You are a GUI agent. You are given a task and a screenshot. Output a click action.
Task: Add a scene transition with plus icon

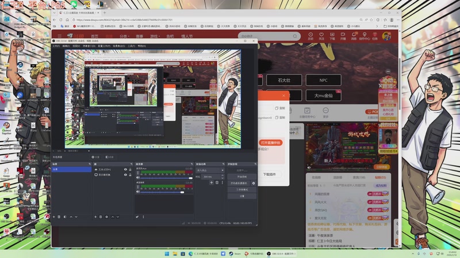pyautogui.click(x=211, y=182)
